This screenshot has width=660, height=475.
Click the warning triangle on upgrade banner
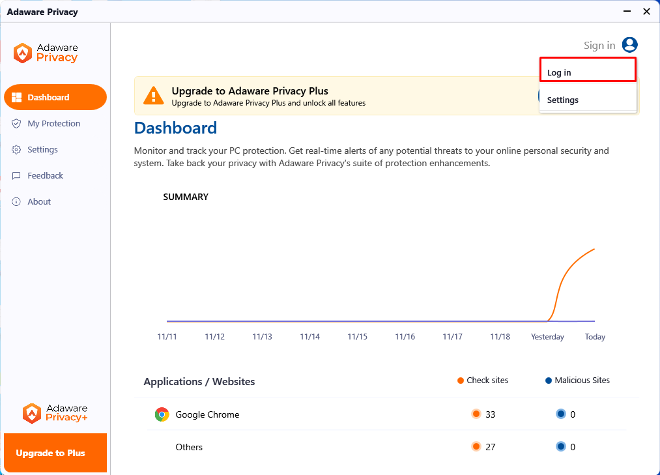[152, 96]
